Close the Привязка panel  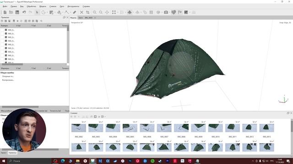(x=67, y=17)
